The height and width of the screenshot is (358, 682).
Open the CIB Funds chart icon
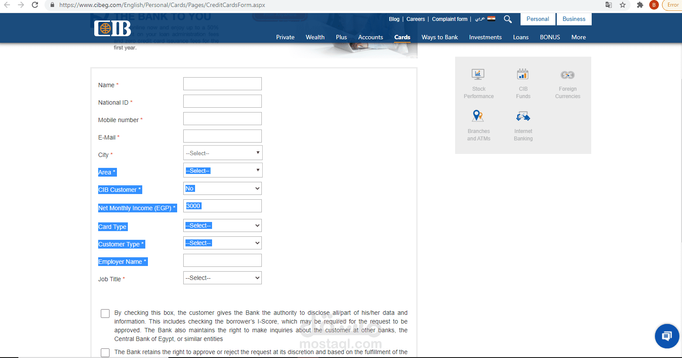point(523,74)
